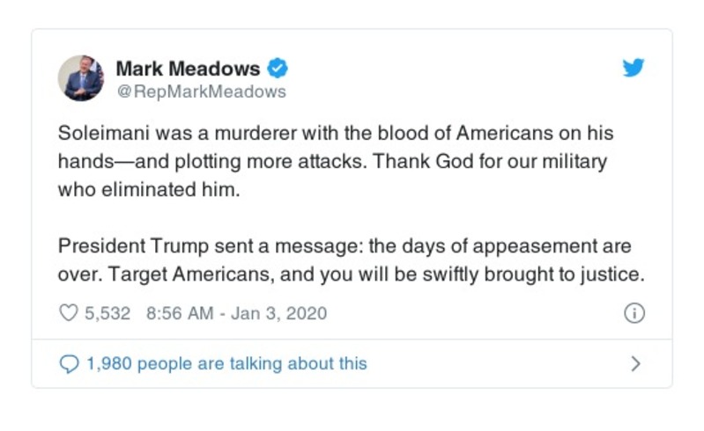Like the tweet with the heart icon
The width and height of the screenshot is (704, 431).
click(x=69, y=312)
